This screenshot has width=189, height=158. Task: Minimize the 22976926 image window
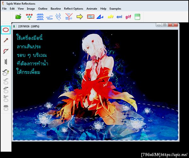coord(159,25)
